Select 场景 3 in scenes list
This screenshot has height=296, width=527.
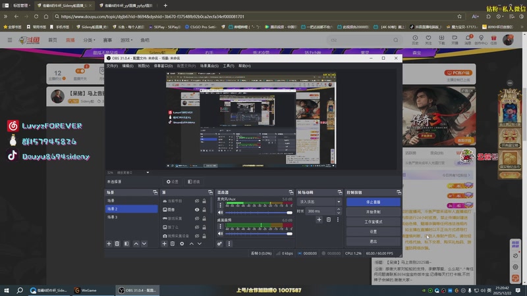pos(131,217)
